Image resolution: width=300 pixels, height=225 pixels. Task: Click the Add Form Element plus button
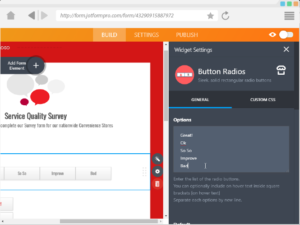[x=36, y=65]
